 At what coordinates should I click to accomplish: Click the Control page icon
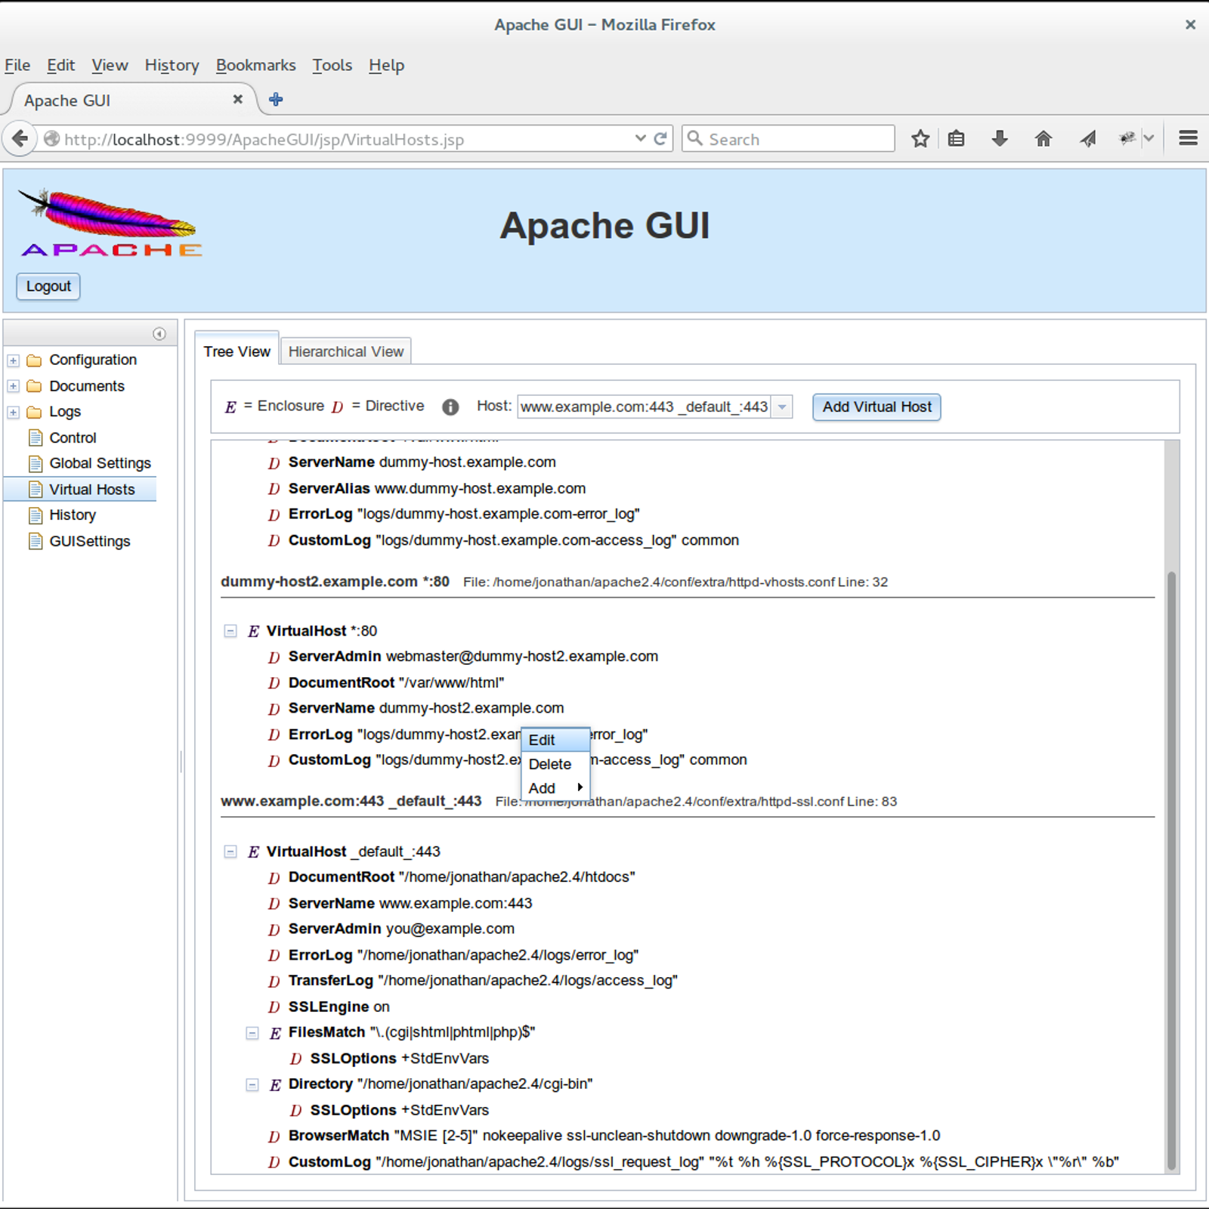36,438
